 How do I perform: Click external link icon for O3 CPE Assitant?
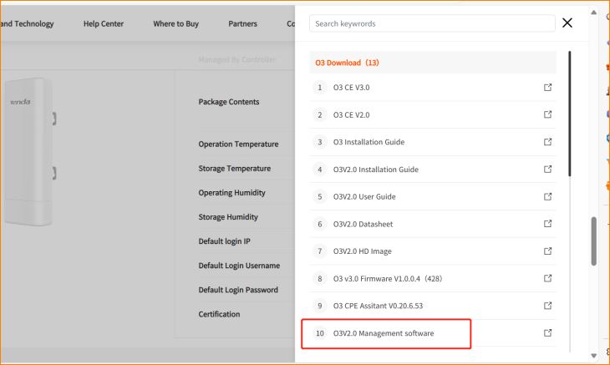(x=548, y=306)
